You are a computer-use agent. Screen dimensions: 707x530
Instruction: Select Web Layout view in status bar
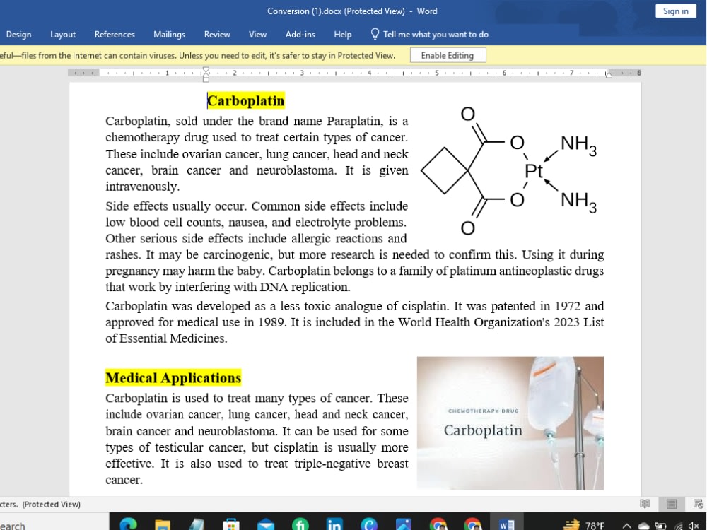pyautogui.click(x=698, y=504)
